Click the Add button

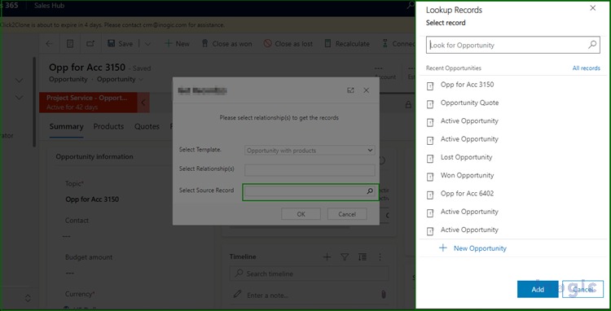[x=538, y=289]
